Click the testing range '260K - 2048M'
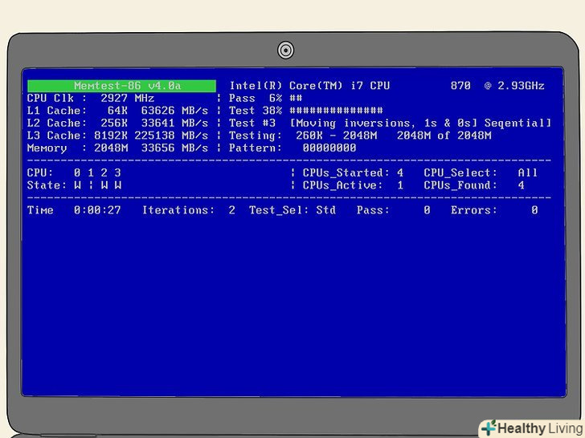 336,136
